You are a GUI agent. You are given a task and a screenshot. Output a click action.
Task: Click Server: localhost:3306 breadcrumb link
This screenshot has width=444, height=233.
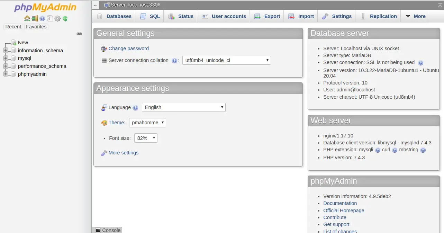136,5
